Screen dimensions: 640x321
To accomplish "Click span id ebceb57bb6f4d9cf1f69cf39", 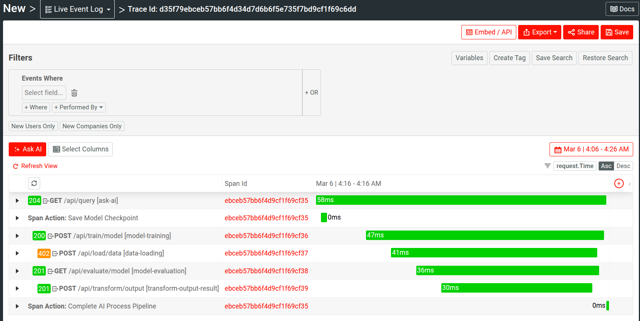I will [266, 288].
